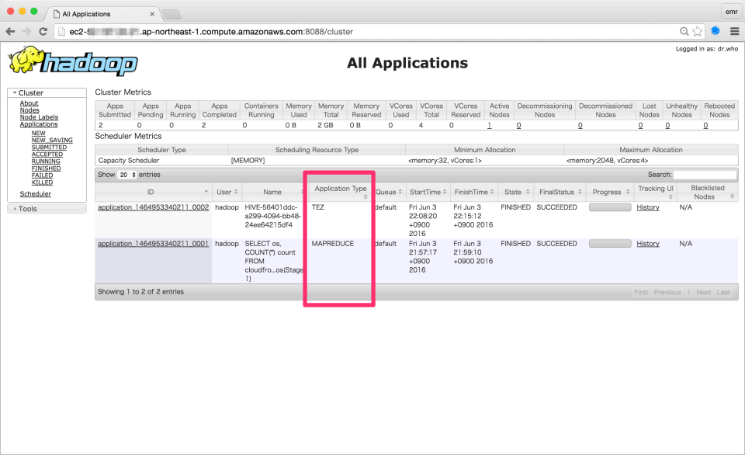745x455 pixels.
Task: Open the Chrome hamburger menu
Action: point(733,31)
